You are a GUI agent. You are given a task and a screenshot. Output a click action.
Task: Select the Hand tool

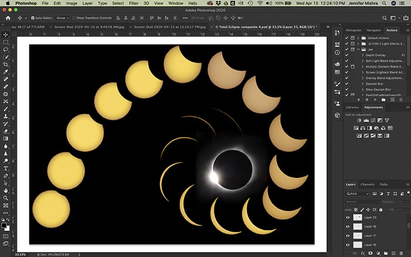pyautogui.click(x=5, y=191)
